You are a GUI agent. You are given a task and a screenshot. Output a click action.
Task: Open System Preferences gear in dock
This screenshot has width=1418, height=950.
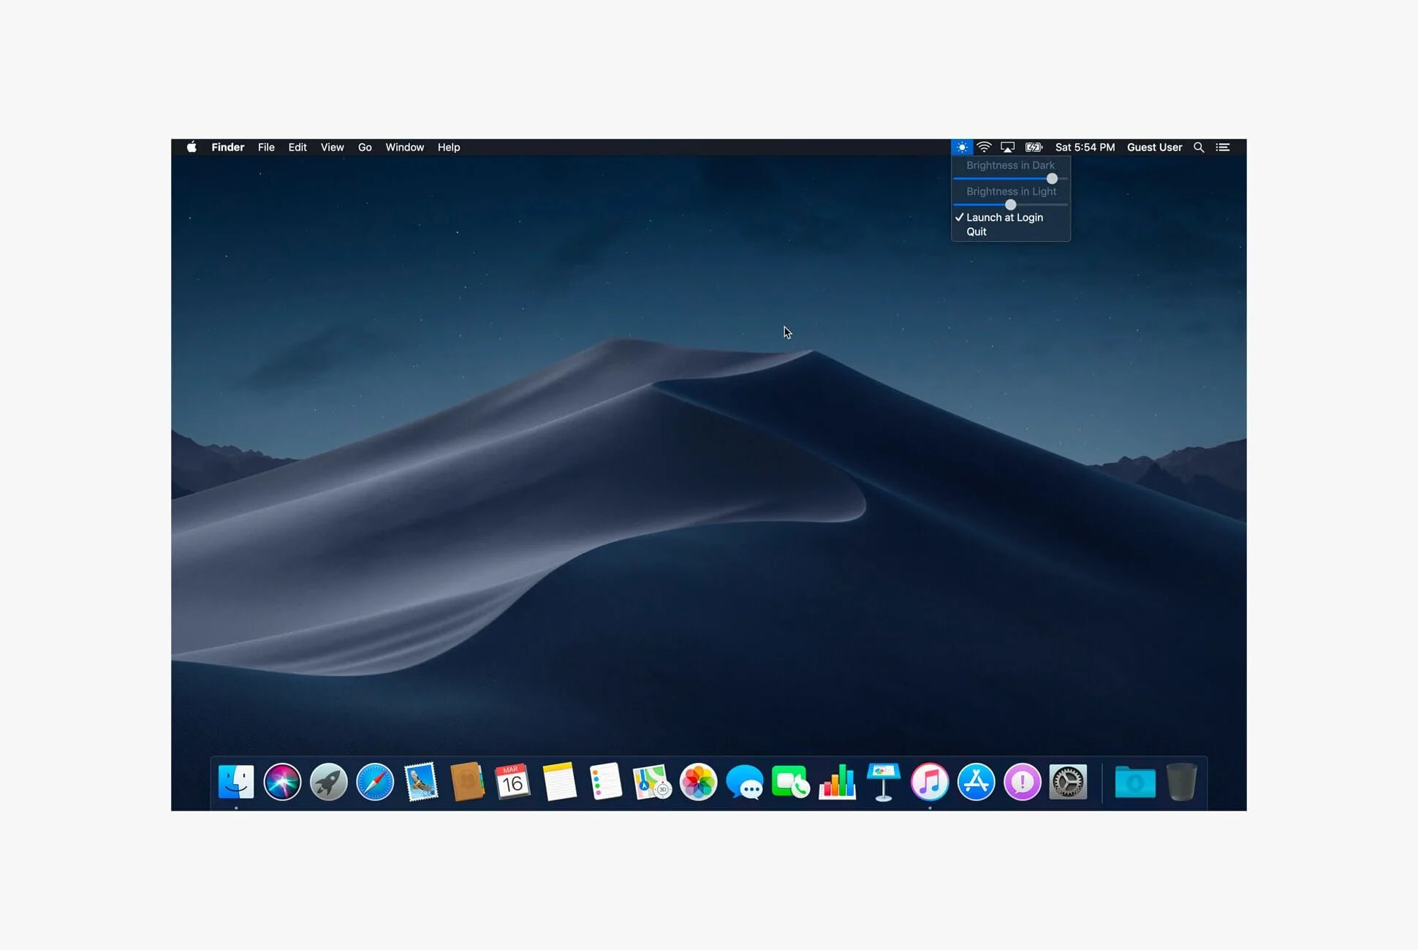1068,782
